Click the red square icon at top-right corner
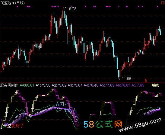 coord(163,3)
